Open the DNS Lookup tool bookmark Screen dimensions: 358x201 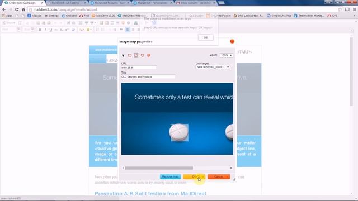coord(248,16)
